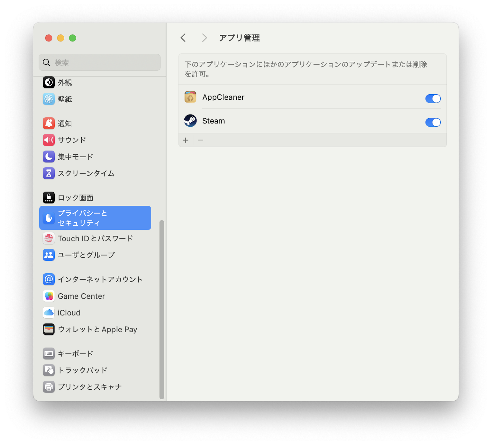Click the search magnifier icon
This screenshot has width=492, height=445.
coord(46,63)
